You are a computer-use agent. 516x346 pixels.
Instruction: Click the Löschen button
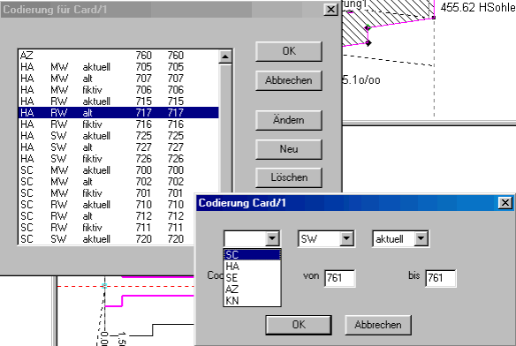point(289,177)
